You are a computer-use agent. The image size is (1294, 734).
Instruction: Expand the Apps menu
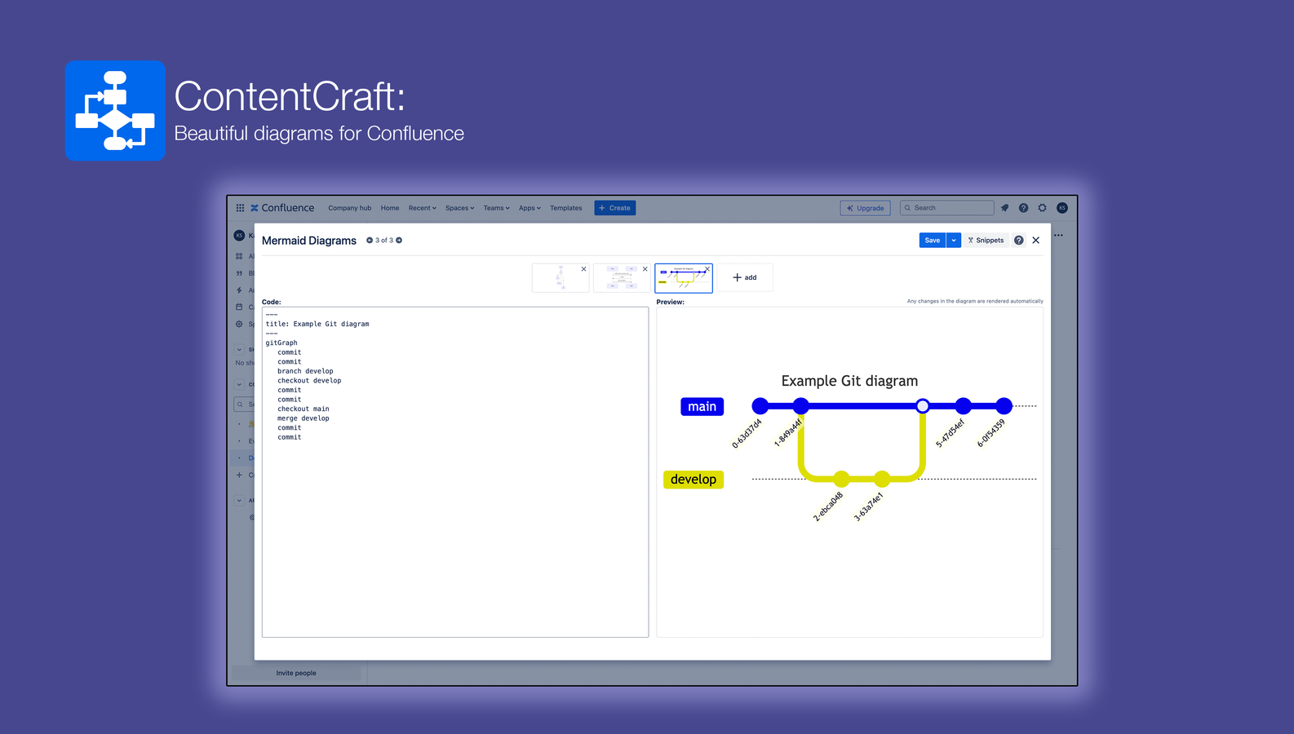[x=530, y=208]
